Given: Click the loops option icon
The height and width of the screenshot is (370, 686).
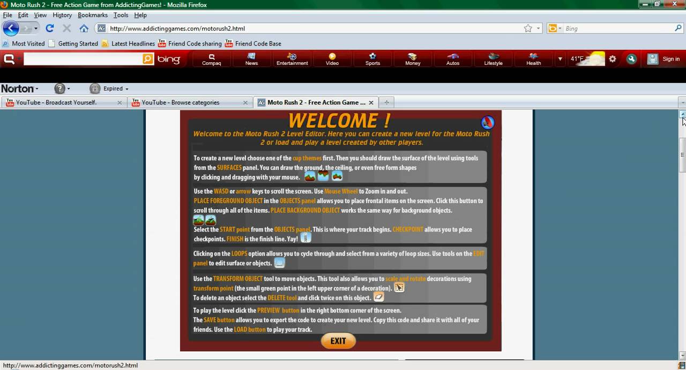Looking at the screenshot, I should [279, 263].
